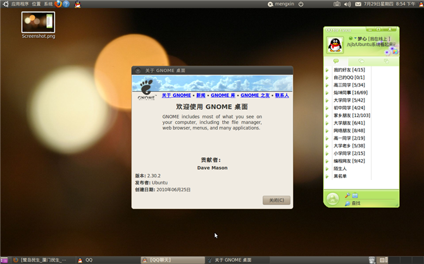Click the power button icon in top panel

[x=301, y=4]
